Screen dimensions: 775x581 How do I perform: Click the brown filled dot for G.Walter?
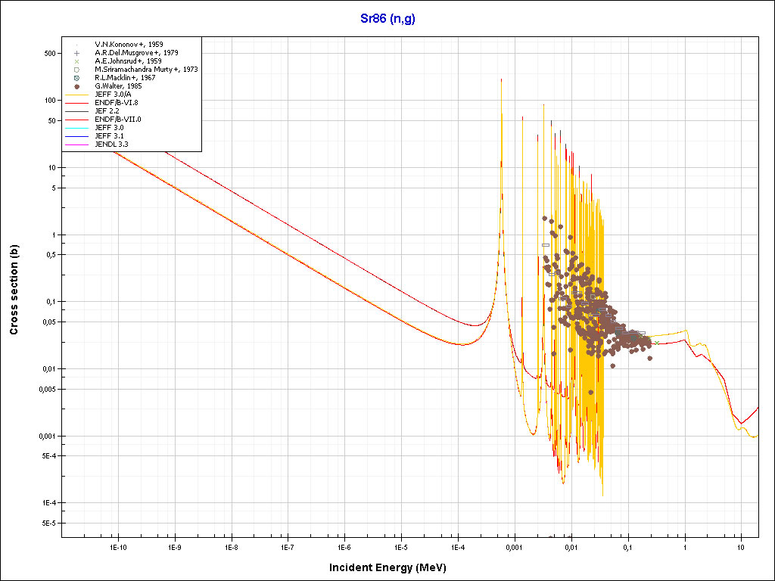coord(77,86)
